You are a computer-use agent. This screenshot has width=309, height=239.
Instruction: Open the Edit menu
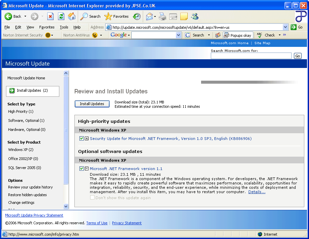coord(18,27)
